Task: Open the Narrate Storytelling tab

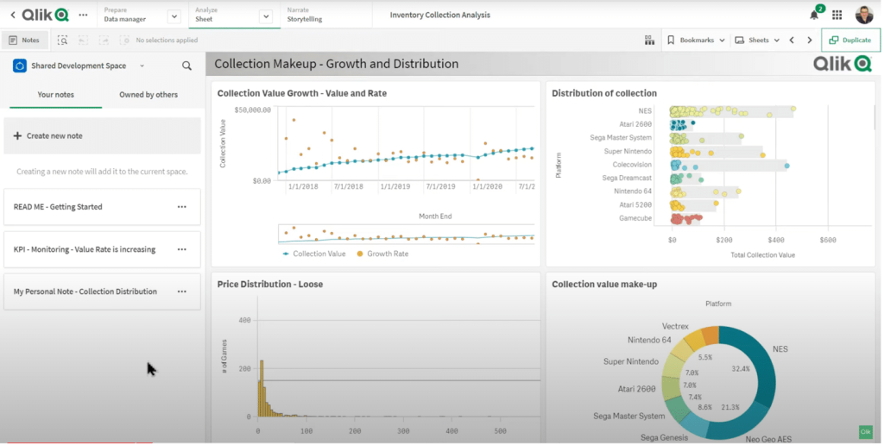Action: (x=305, y=15)
